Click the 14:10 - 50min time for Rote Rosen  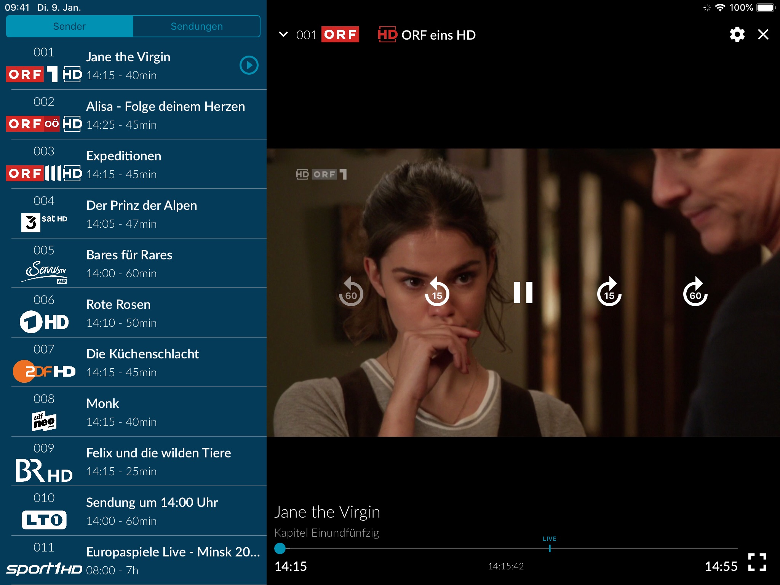pyautogui.click(x=121, y=323)
